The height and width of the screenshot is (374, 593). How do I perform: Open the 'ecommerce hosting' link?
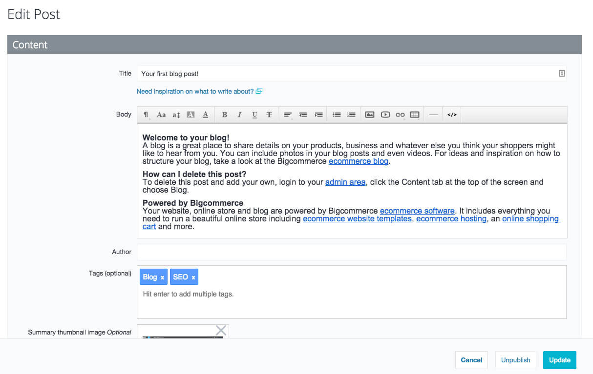[x=451, y=218]
